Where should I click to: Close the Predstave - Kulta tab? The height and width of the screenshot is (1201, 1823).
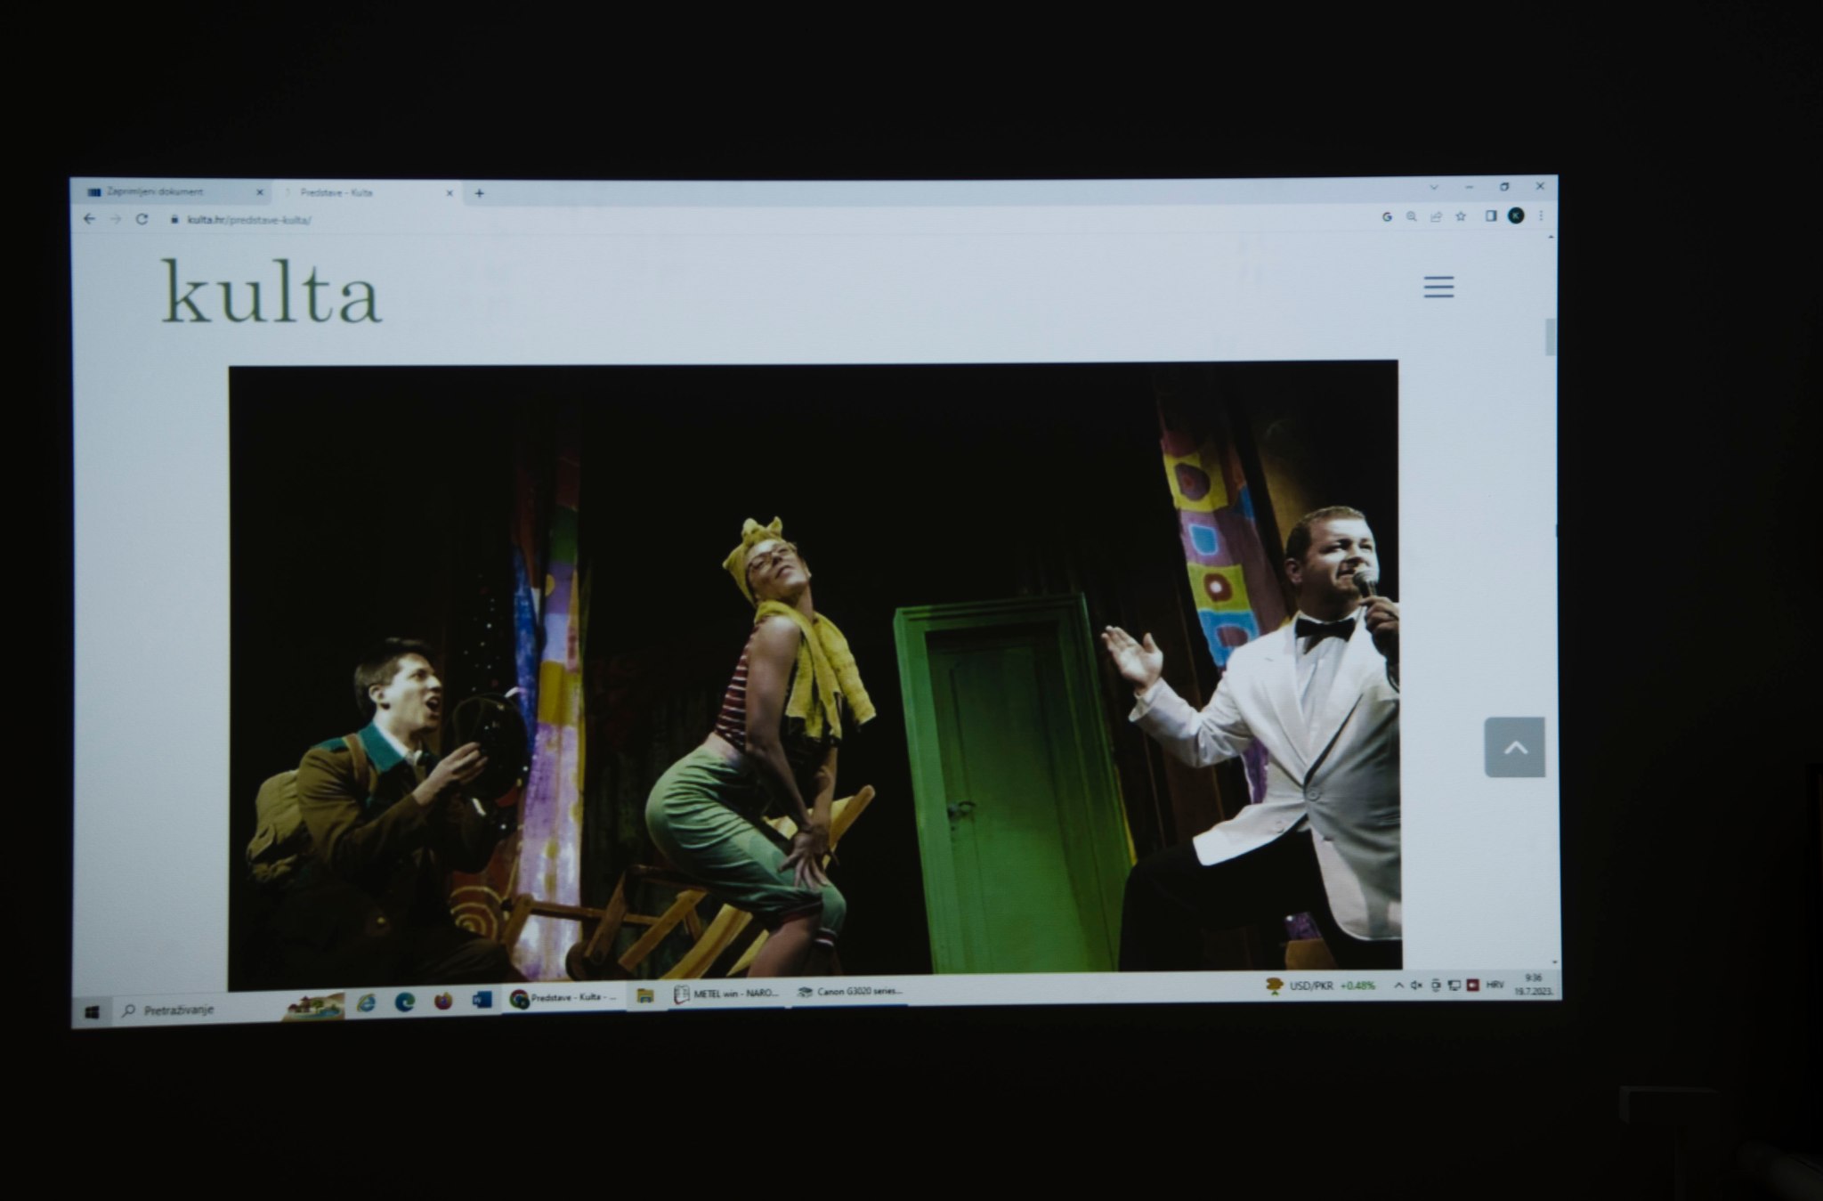450,192
